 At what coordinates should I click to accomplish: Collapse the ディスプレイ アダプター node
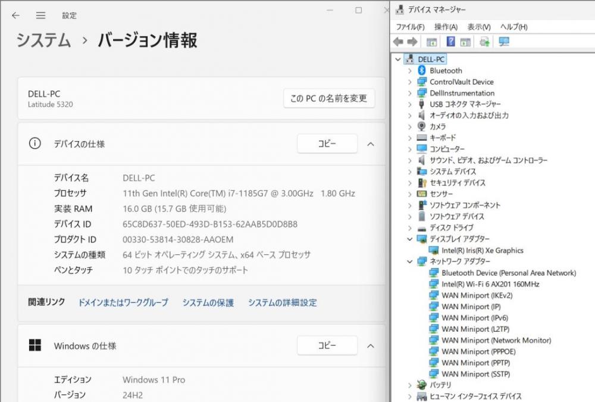(409, 239)
